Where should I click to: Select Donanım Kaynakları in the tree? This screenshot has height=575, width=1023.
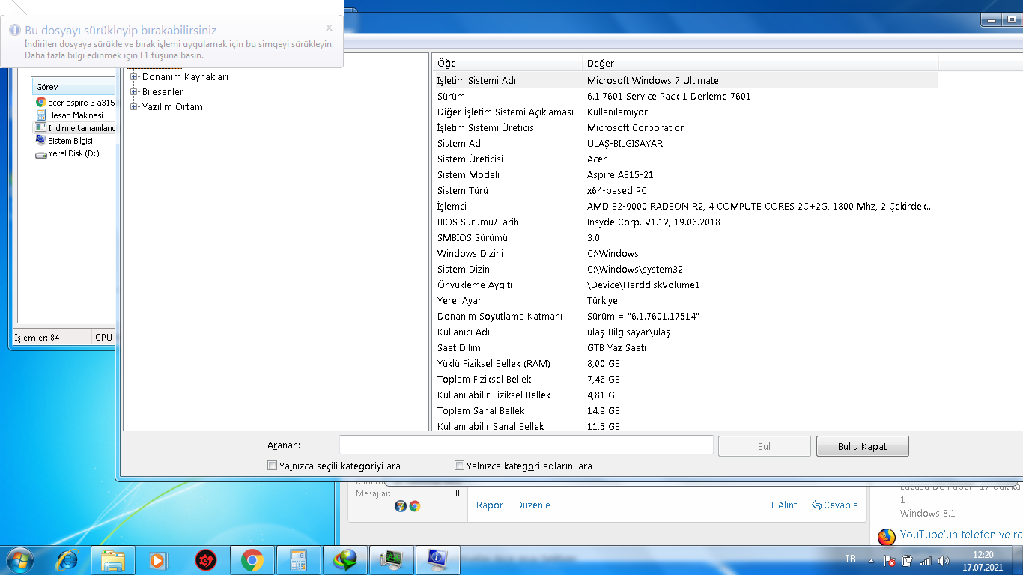[185, 76]
